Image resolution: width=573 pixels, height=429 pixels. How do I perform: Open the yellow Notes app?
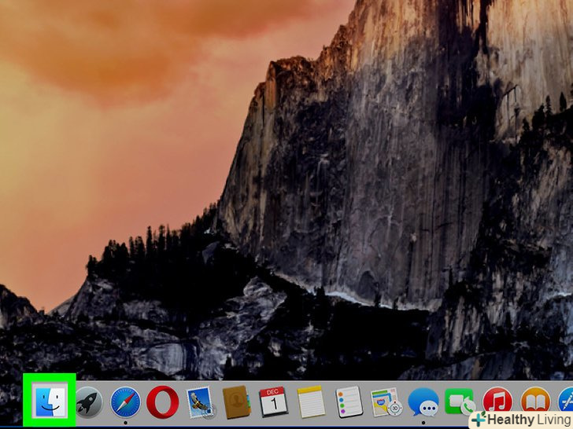coord(311,403)
